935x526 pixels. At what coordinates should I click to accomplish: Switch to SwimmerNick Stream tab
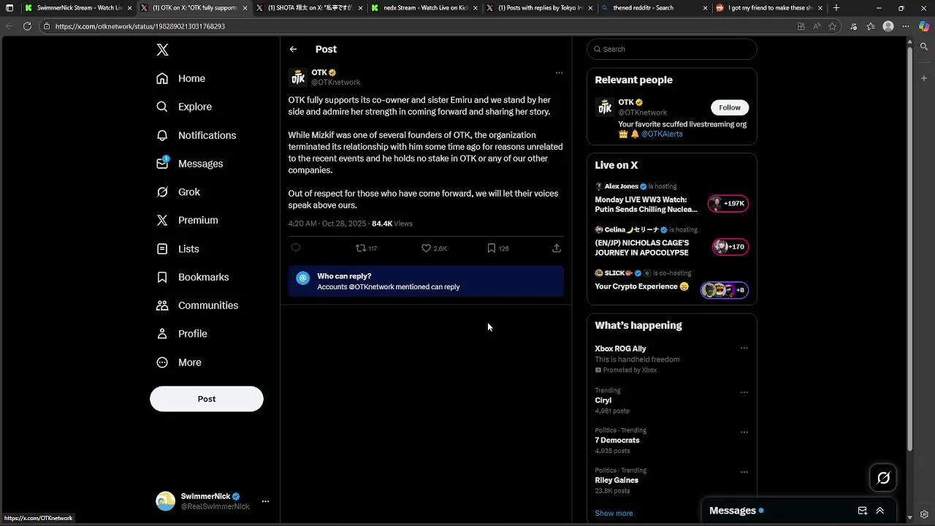click(x=77, y=8)
